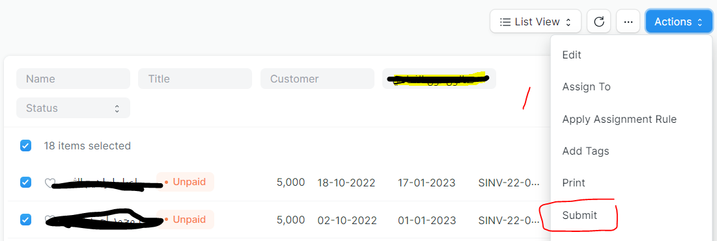This screenshot has height=241, width=717.
Task: Uncheck the first invoice row checkbox
Action: coord(25,182)
